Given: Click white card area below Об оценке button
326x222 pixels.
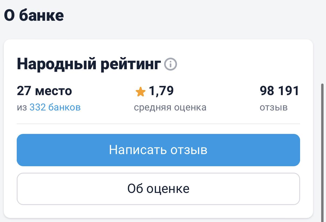Looking at the screenshot, I should coord(158,211).
